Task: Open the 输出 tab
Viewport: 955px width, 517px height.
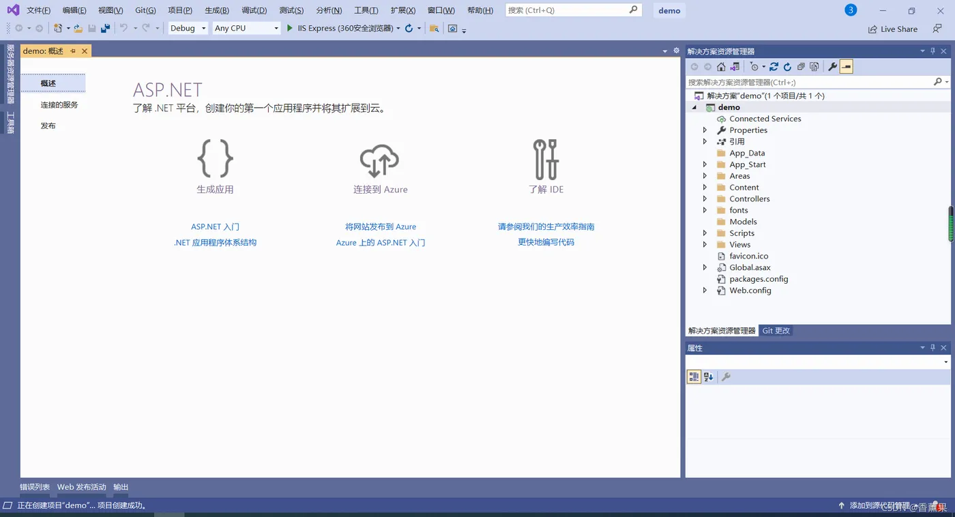Action: [x=121, y=487]
